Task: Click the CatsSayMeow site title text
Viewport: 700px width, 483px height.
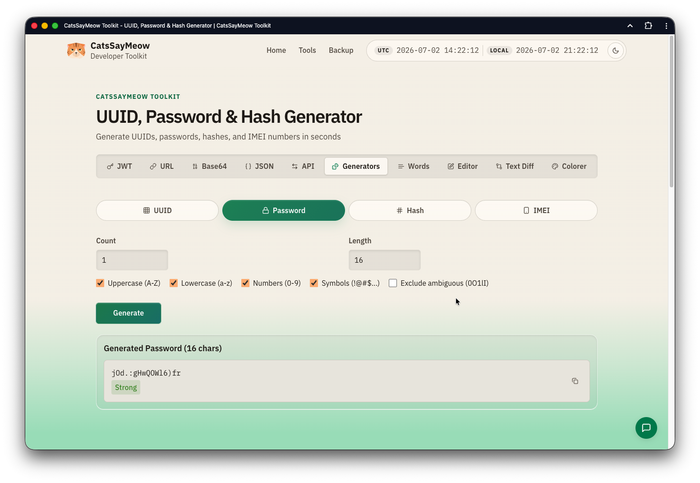Action: point(120,46)
